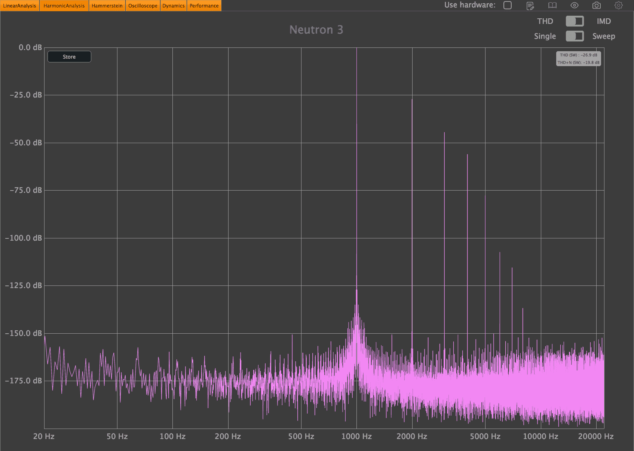Click the Single label
Image resolution: width=634 pixels, height=451 pixels.
coord(545,36)
